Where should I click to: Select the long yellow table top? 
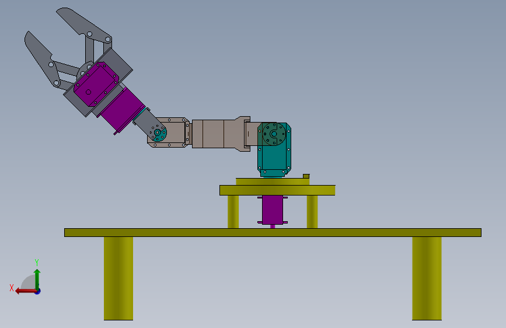(273, 232)
